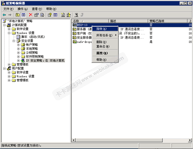Image resolution: width=193 pixels, height=149 pixels.
Task: Open the 查看(V) menu
Action: pyautogui.click(x=37, y=9)
